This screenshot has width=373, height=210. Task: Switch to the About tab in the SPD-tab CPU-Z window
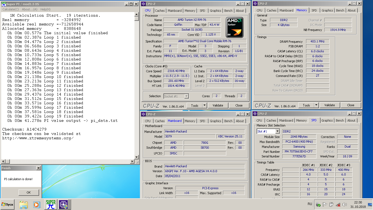(351, 120)
